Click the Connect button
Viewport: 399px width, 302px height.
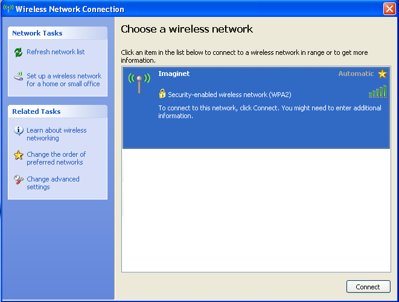pos(368,287)
